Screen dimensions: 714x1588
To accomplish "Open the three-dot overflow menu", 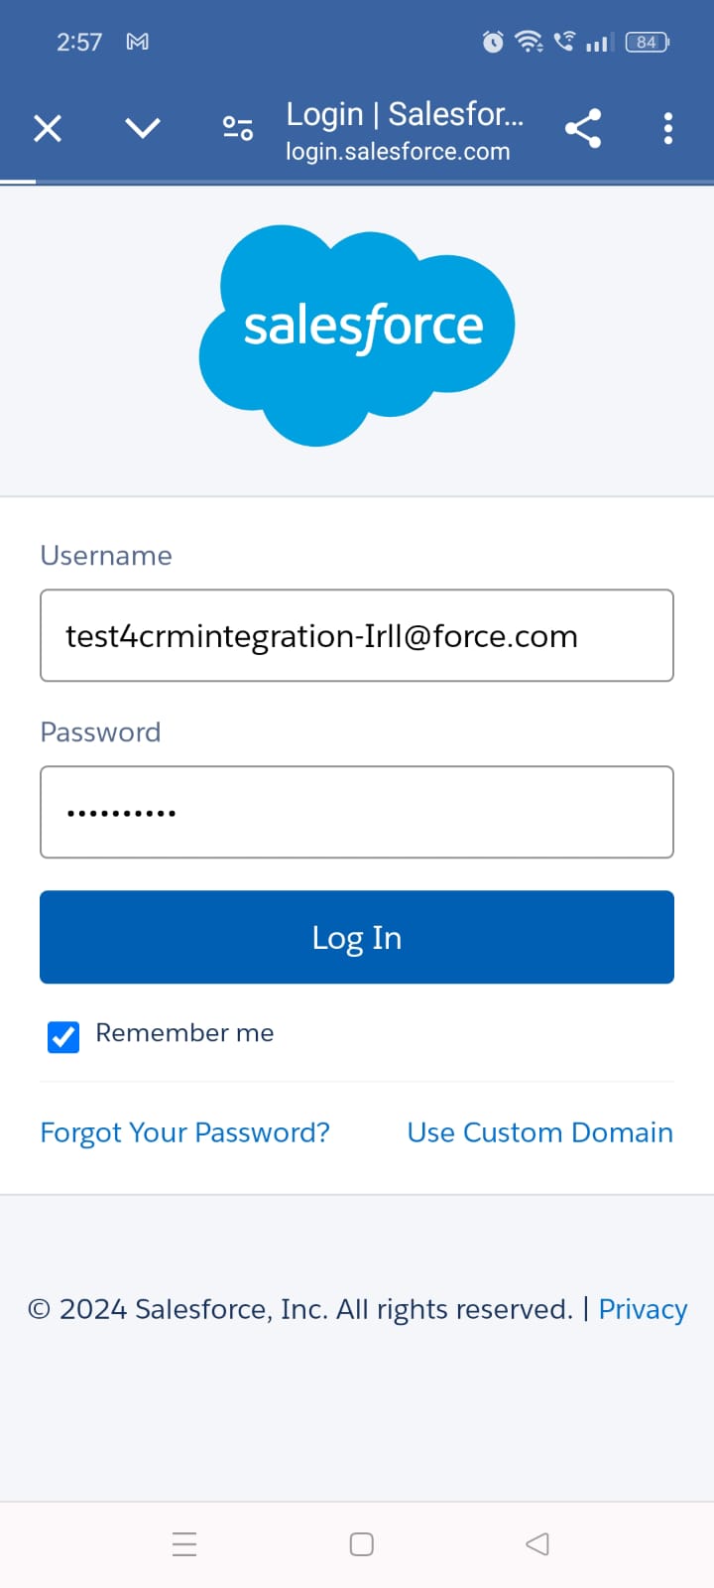I will point(668,129).
